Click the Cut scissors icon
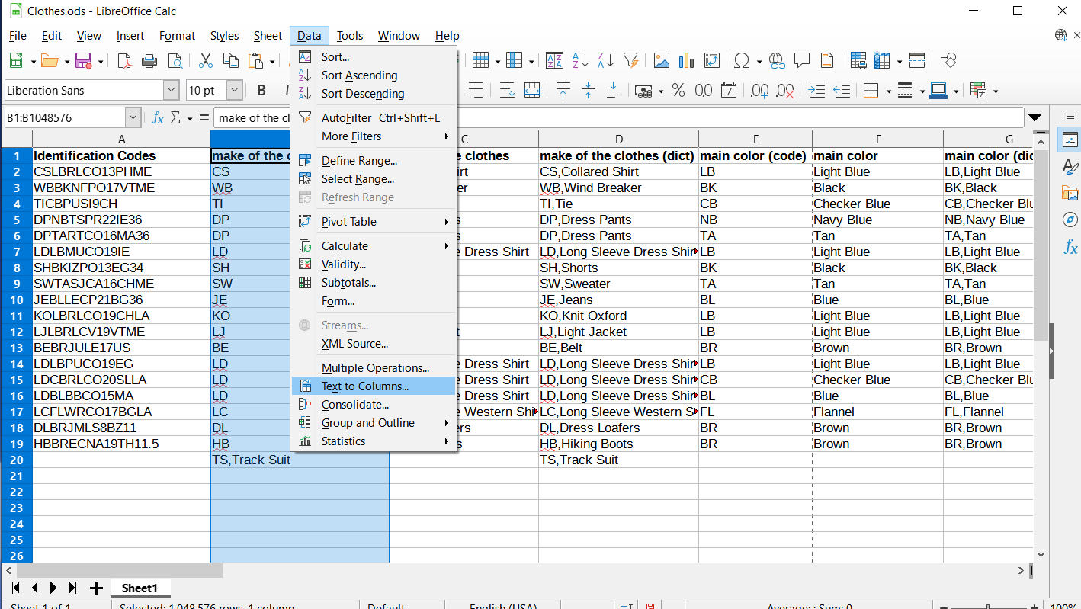Screen dimensions: 1081x609 tap(206, 61)
